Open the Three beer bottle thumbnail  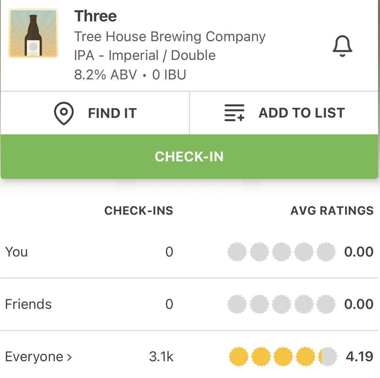[x=33, y=33]
